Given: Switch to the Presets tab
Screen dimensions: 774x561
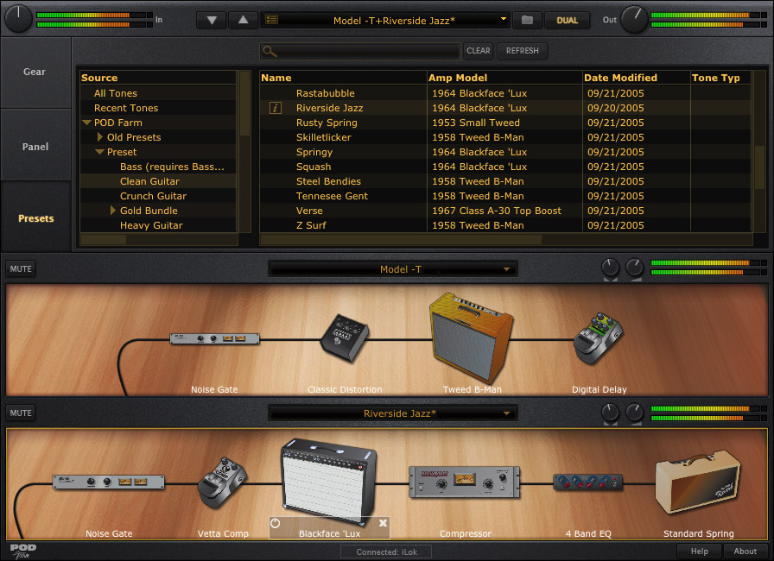Looking at the screenshot, I should [35, 217].
